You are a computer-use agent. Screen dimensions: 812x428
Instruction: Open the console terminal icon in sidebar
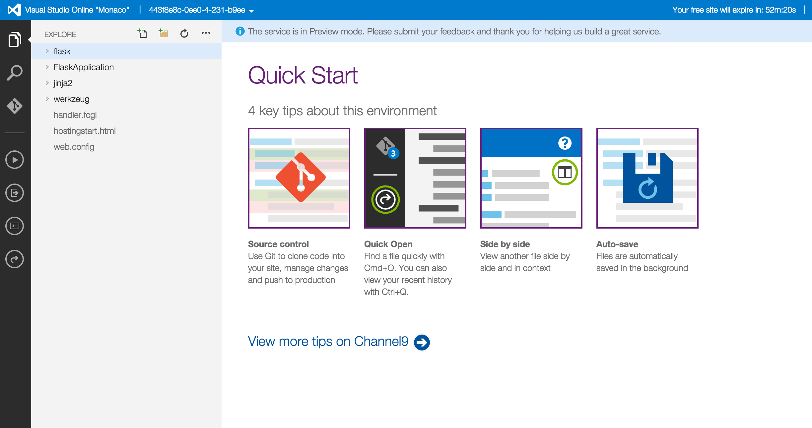pyautogui.click(x=15, y=226)
